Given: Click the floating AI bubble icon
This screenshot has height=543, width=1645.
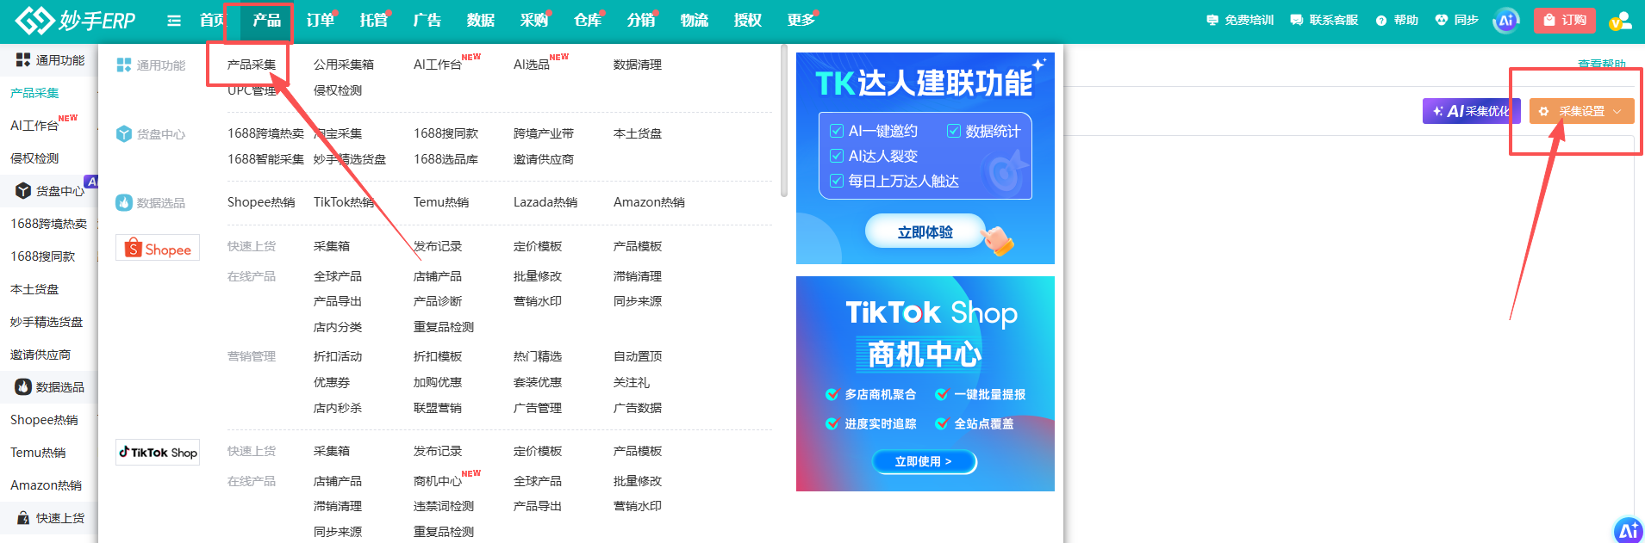Looking at the screenshot, I should [1629, 530].
